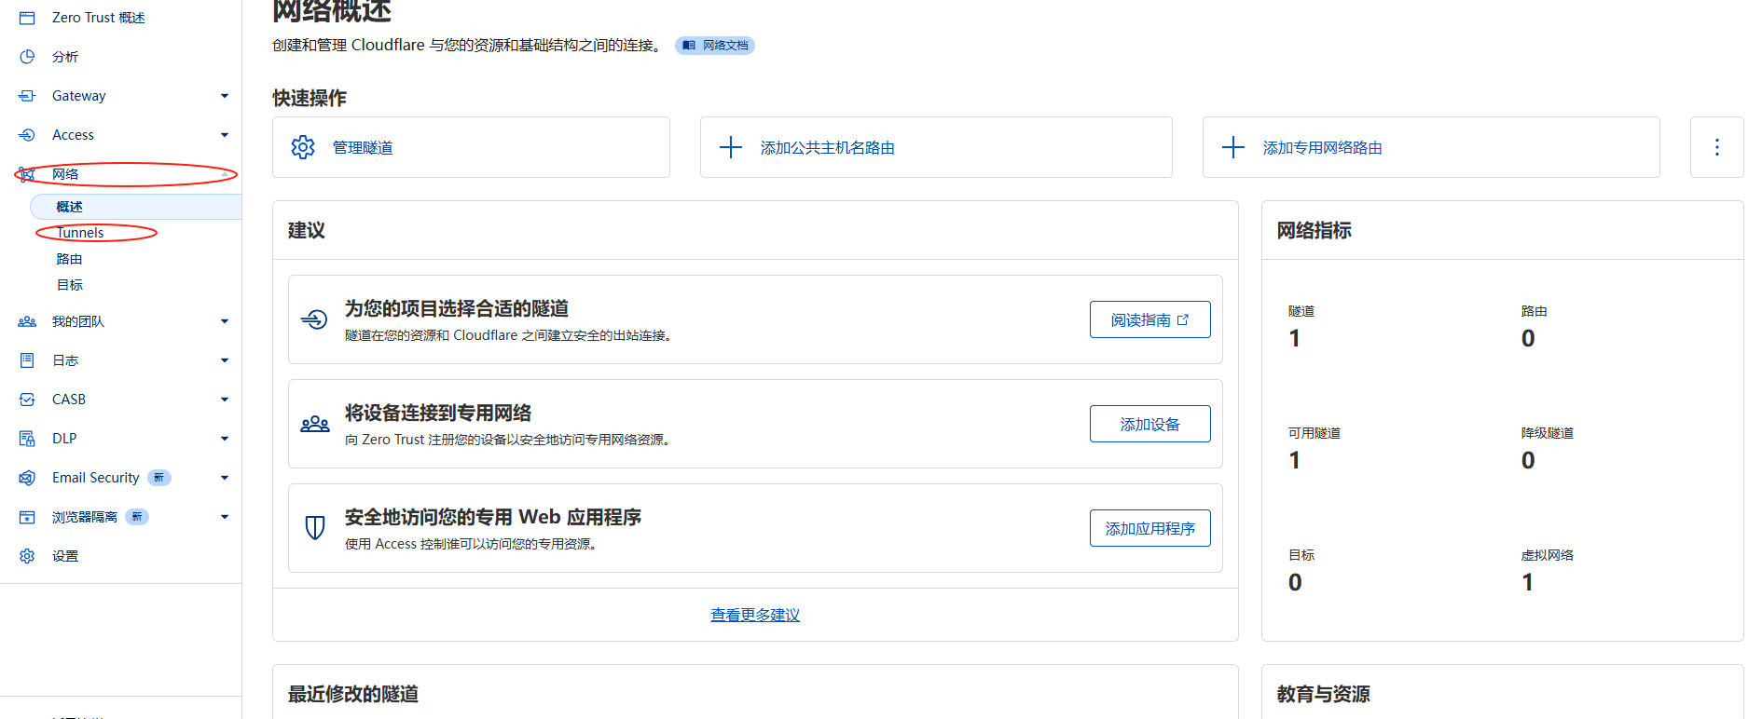Screen dimensions: 1762x719
Task: Click the 隧道 count in 网络指标
Action: click(x=1295, y=338)
